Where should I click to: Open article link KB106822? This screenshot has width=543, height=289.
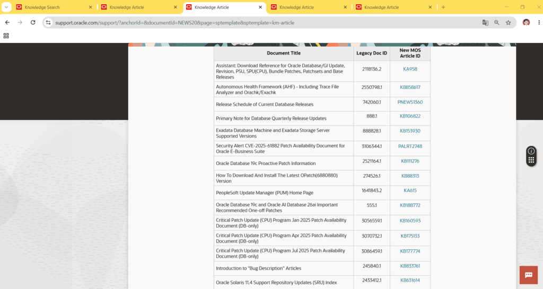coord(410,116)
